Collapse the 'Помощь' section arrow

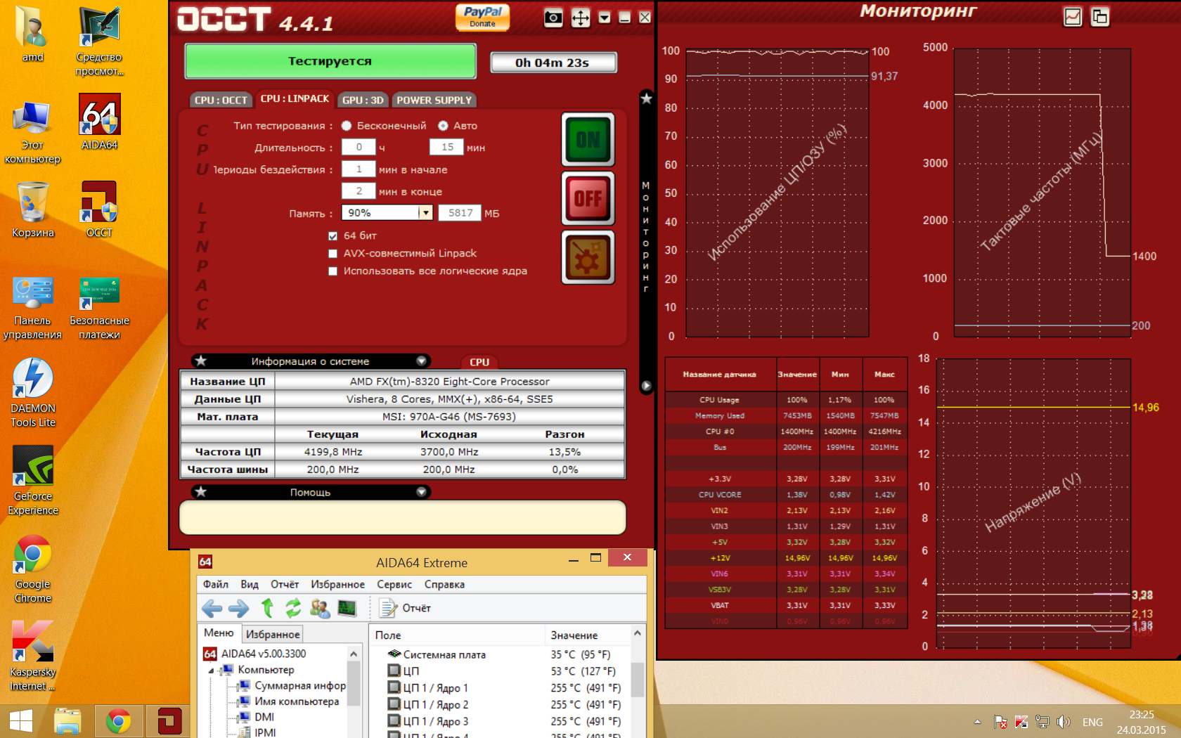[422, 492]
